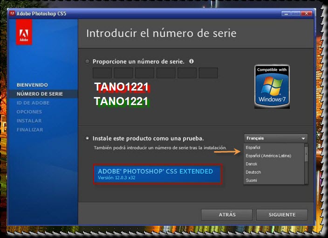This screenshot has width=328, height=238.
Task: Click the last serial number input box
Action: coord(208,73)
